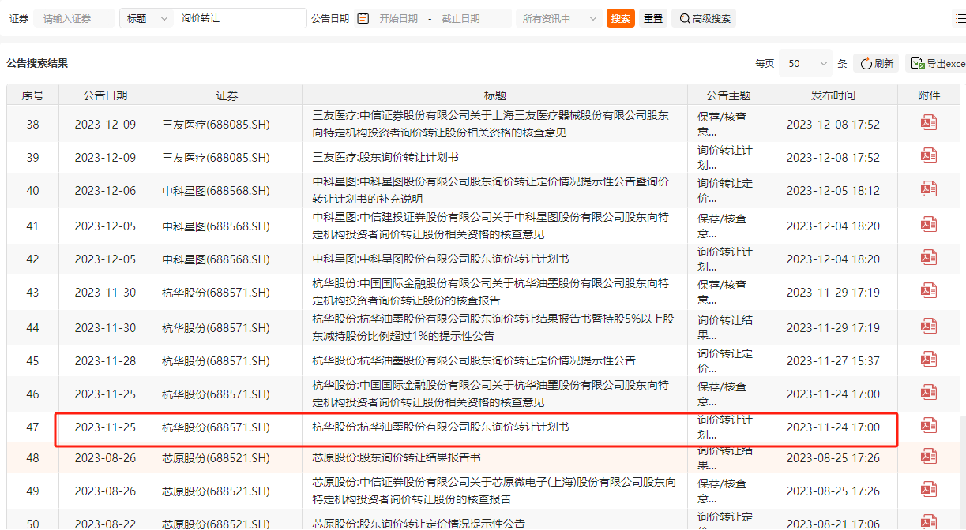
Task: Click the 证券 column header
Action: [x=227, y=95]
